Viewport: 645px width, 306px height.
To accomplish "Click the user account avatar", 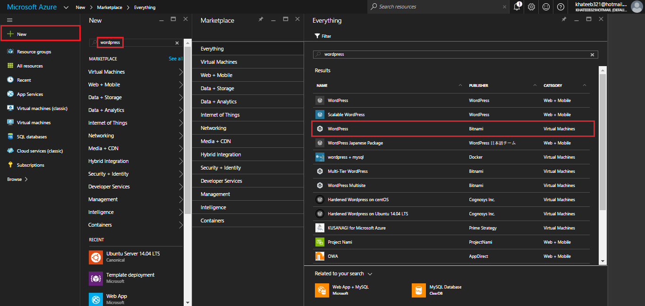I will click(x=637, y=7).
